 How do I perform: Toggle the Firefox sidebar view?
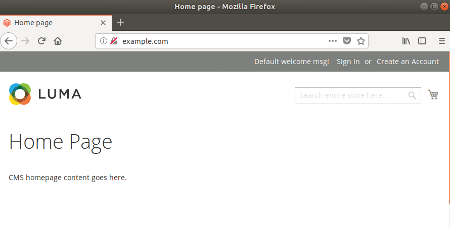coord(422,41)
